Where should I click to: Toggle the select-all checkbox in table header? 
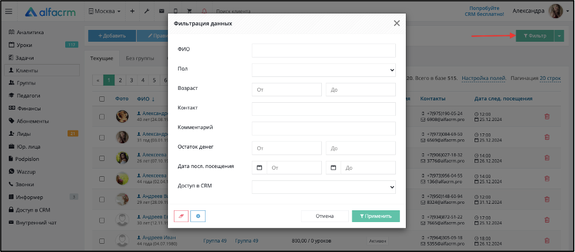pyautogui.click(x=102, y=99)
